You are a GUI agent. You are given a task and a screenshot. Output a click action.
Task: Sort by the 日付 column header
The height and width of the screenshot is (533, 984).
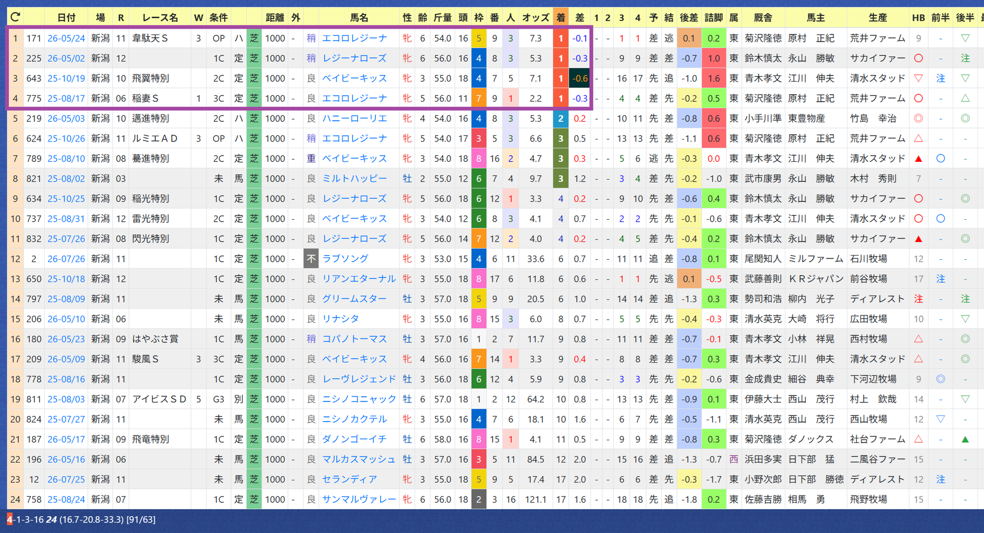point(66,17)
